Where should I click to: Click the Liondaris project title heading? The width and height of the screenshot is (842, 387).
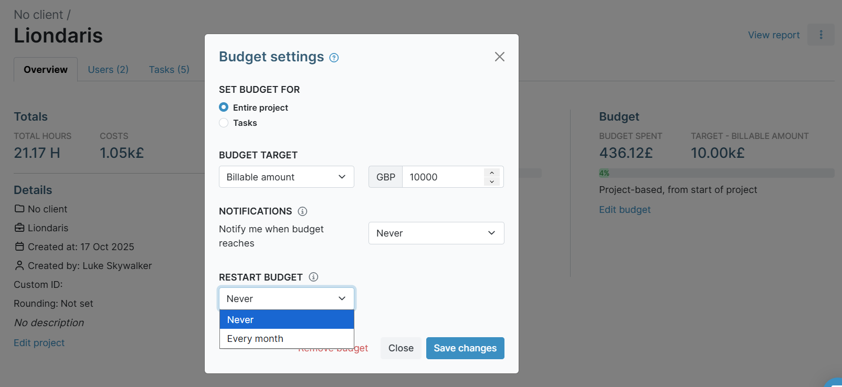click(58, 36)
